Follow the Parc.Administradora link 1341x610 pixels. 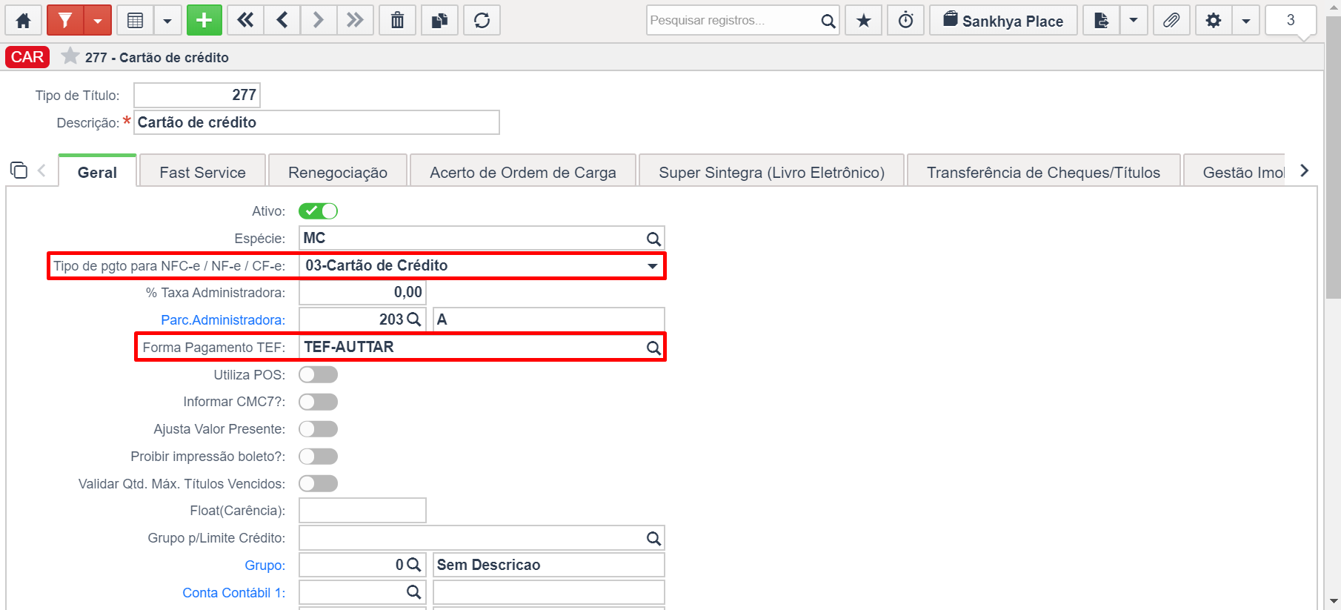click(223, 320)
